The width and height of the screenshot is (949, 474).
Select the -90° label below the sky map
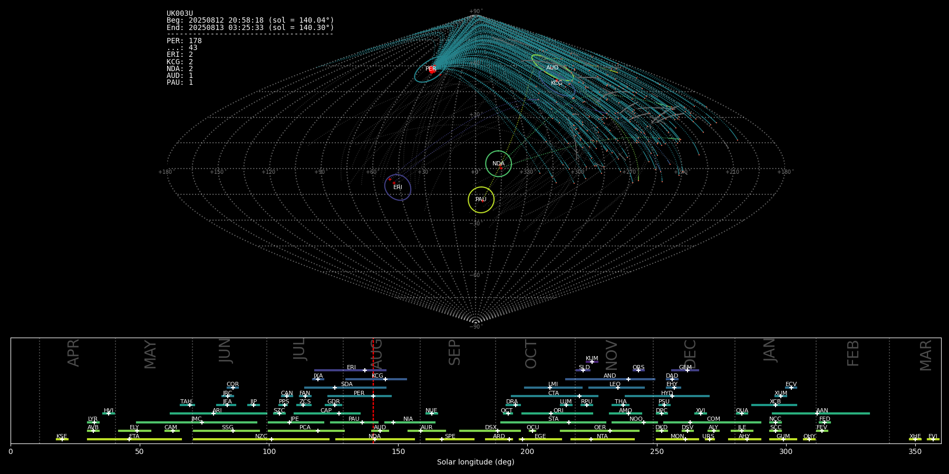476,327
